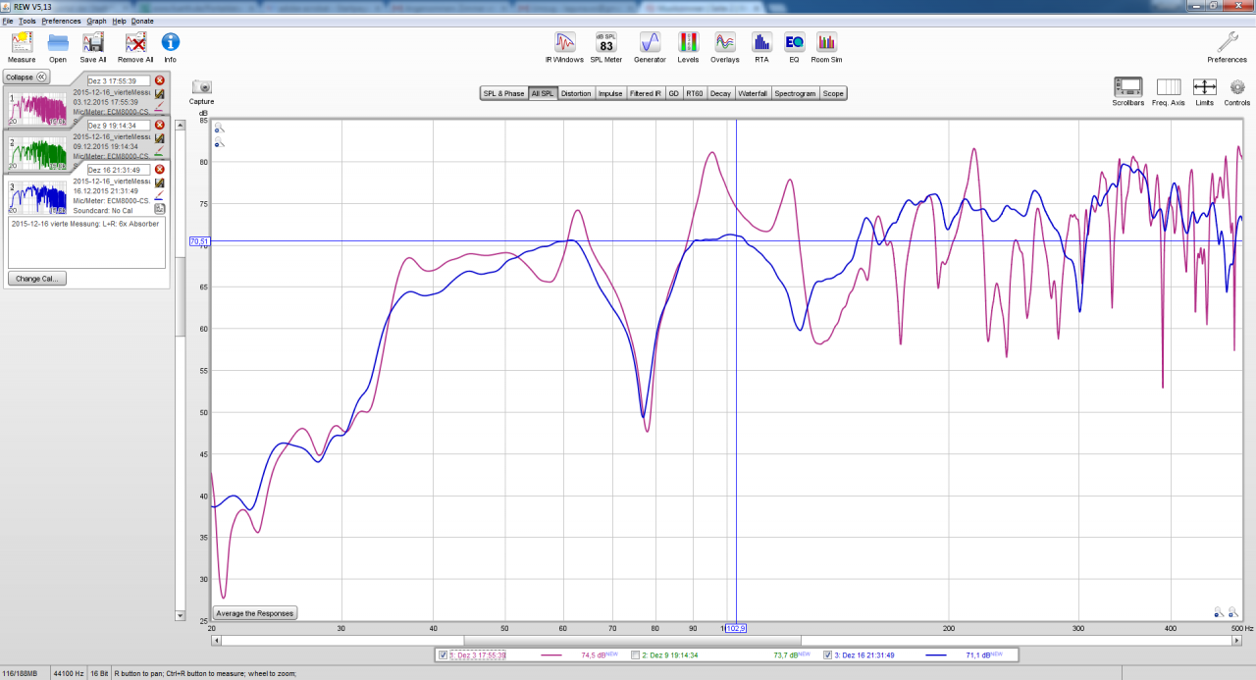
Task: Change trace colour of measurement 3
Action: (x=159, y=195)
